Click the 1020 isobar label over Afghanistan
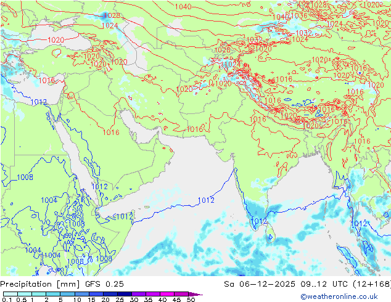Image resolution: width=391 pixels, height=302 pixels. 184,89
